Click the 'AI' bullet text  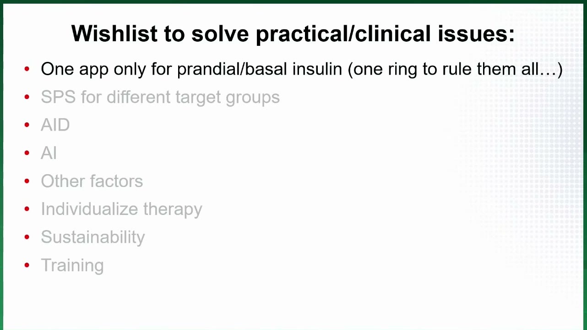[49, 153]
